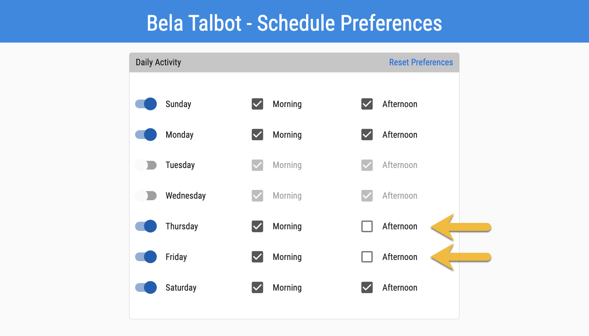
Task: Check the Thursday Afternoon box
Action: pos(367,226)
